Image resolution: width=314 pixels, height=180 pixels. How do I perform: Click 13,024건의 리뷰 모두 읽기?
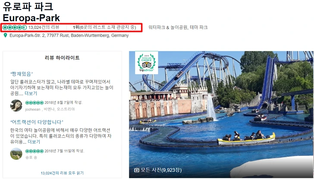[62, 173]
